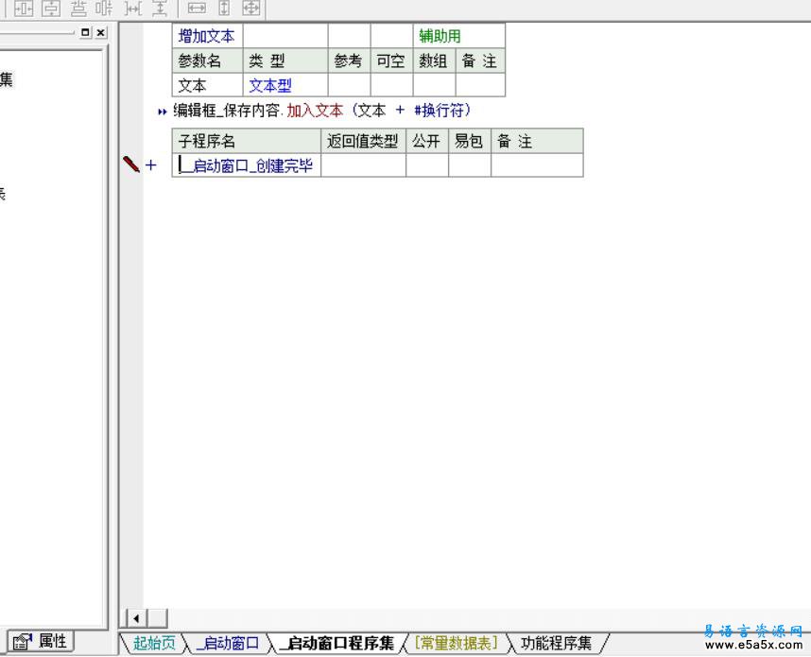
Task: Click the equal horizontal spacing icon
Action: point(133,9)
